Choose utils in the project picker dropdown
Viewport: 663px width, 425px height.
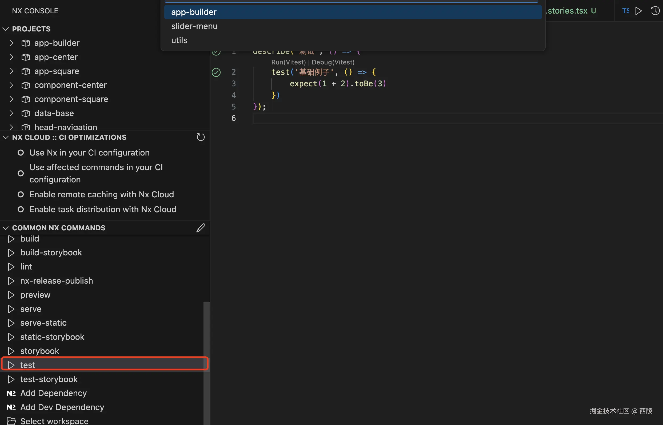point(179,40)
